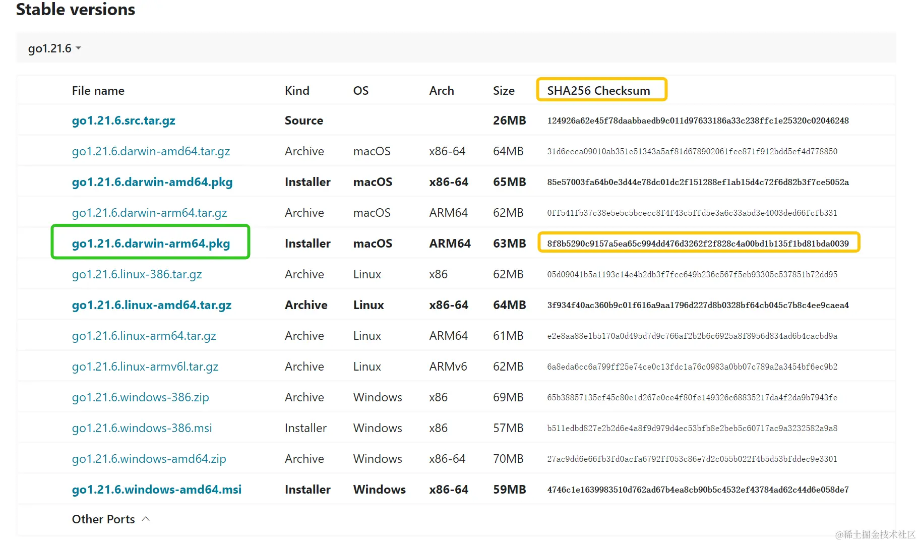The image size is (919, 543).
Task: Select the checksum starting with 124926a62
Action: coord(698,120)
